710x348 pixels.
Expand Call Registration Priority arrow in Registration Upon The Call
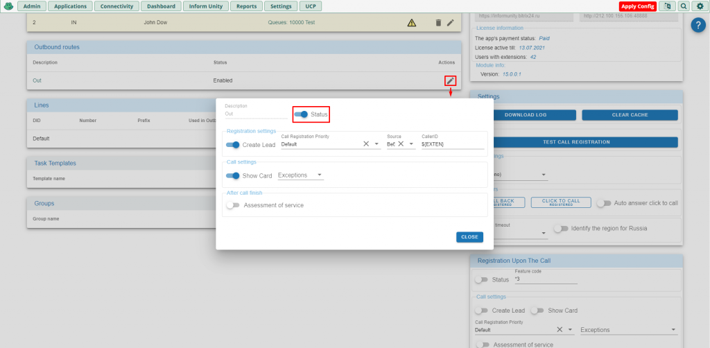click(571, 329)
